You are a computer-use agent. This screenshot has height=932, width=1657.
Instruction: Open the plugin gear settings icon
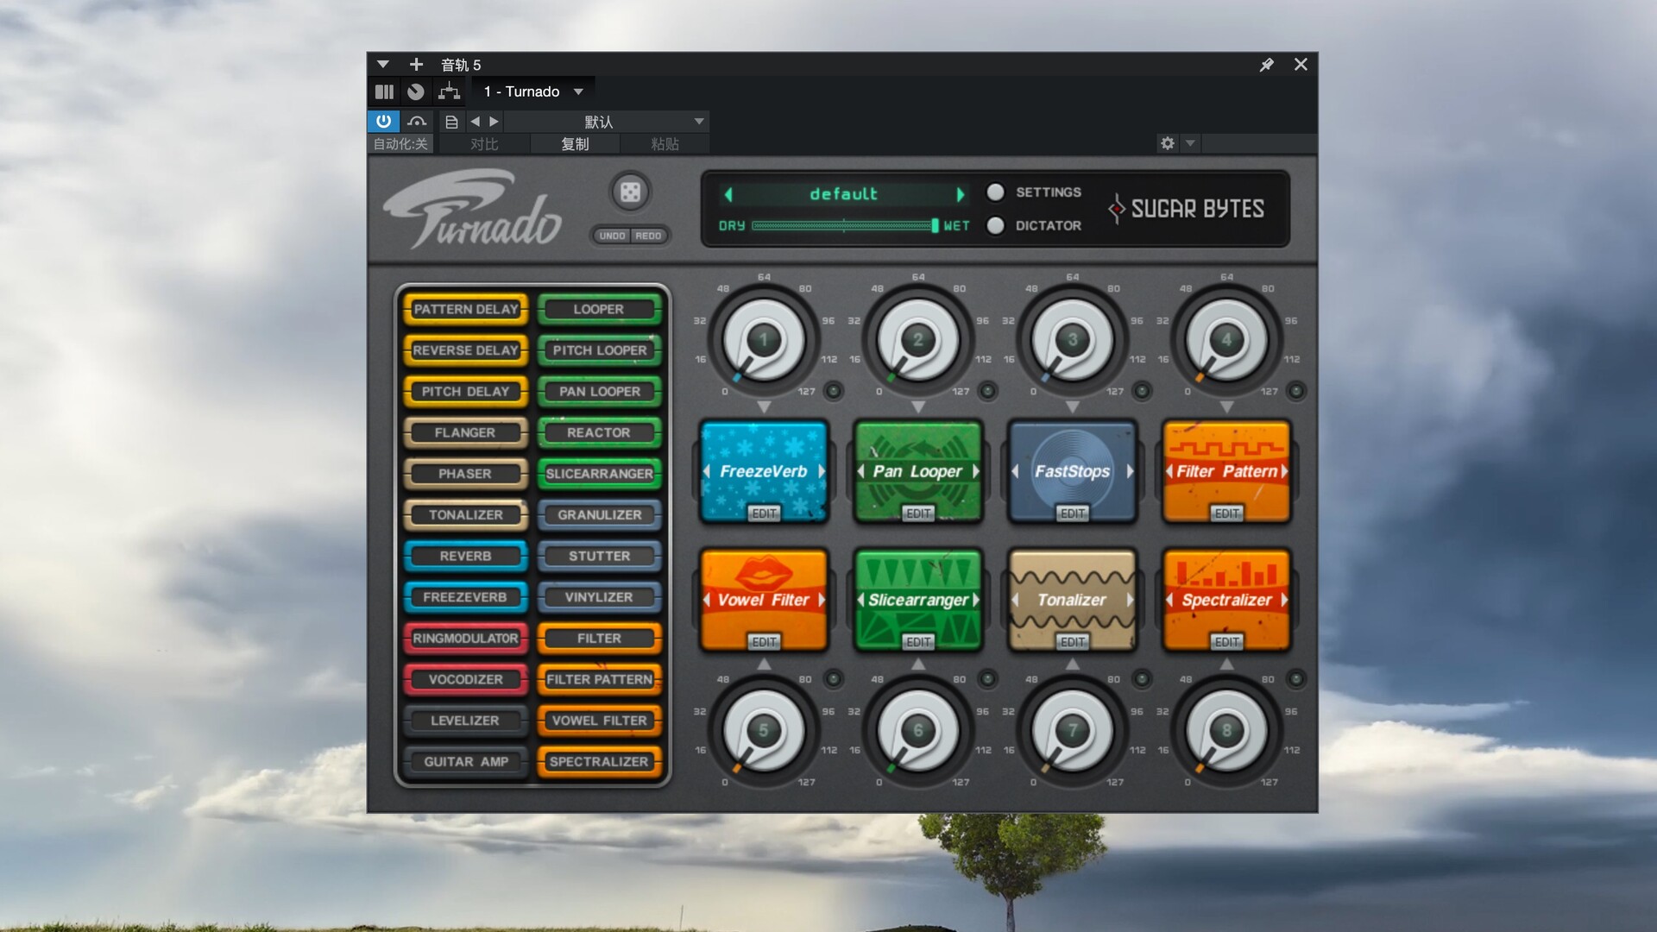(1167, 143)
